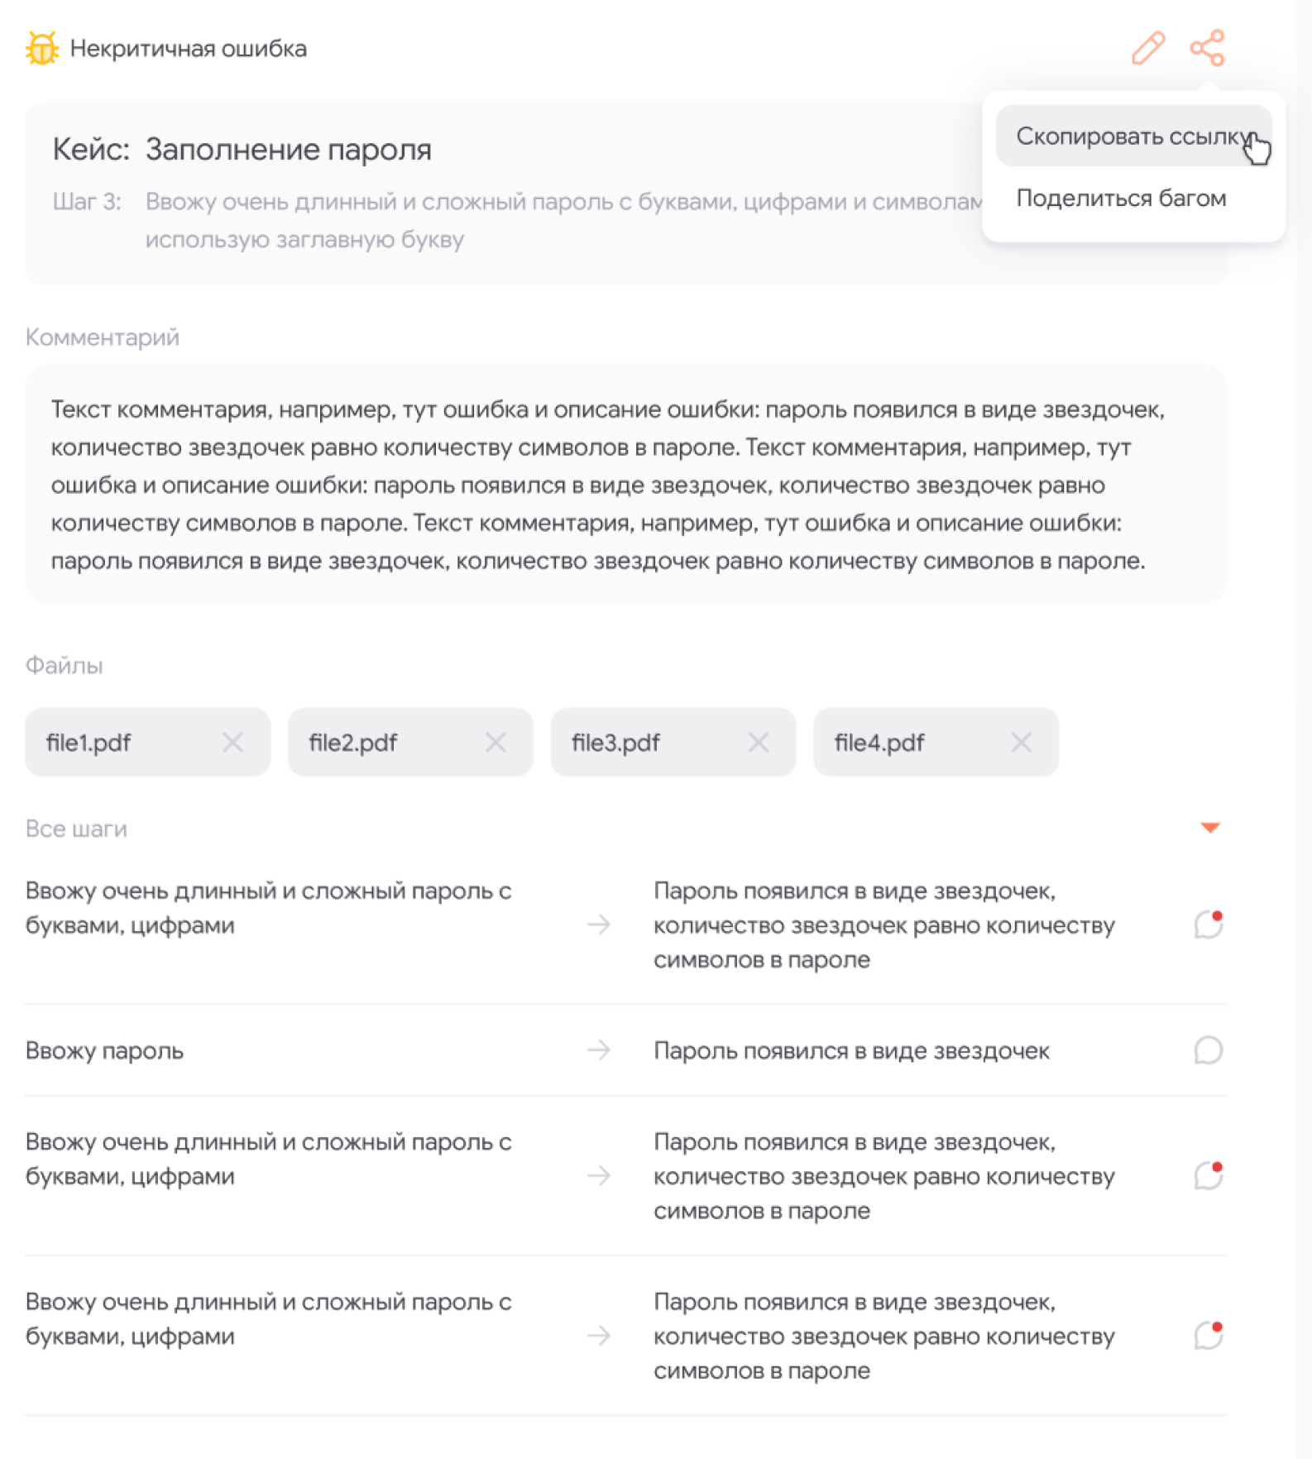Choose 'Поделиться багом' from the menu
Viewport: 1312px width, 1459px height.
click(1120, 199)
